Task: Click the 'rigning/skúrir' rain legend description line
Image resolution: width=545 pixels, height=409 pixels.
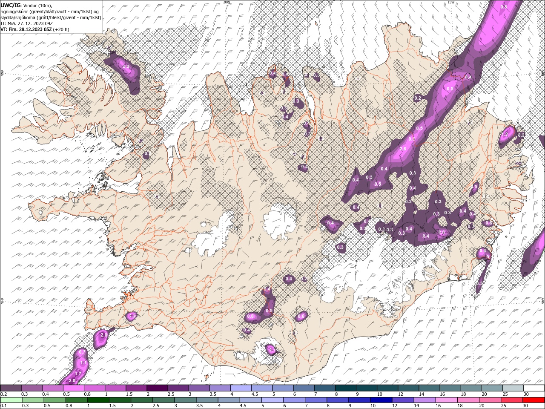Action: [x=50, y=11]
